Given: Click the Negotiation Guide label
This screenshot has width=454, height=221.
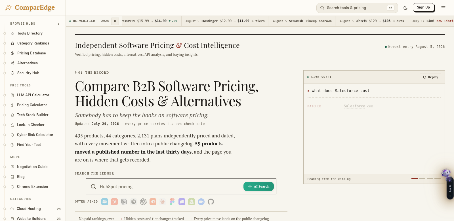Looking at the screenshot, I should (x=32, y=167).
